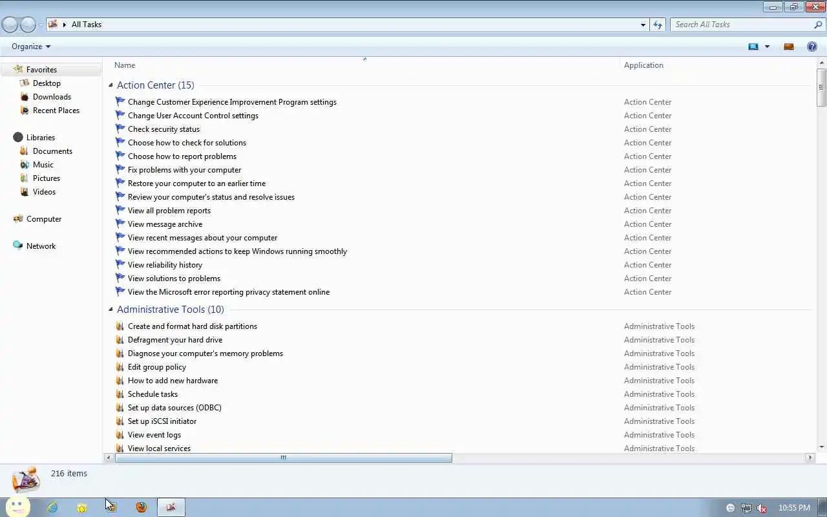Click the flag icon beside Check security status
Viewport: 827px width, 517px height.
click(120, 129)
